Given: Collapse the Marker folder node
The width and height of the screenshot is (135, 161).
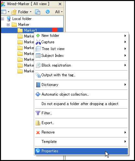Looking at the screenshot, I should 8,25.
